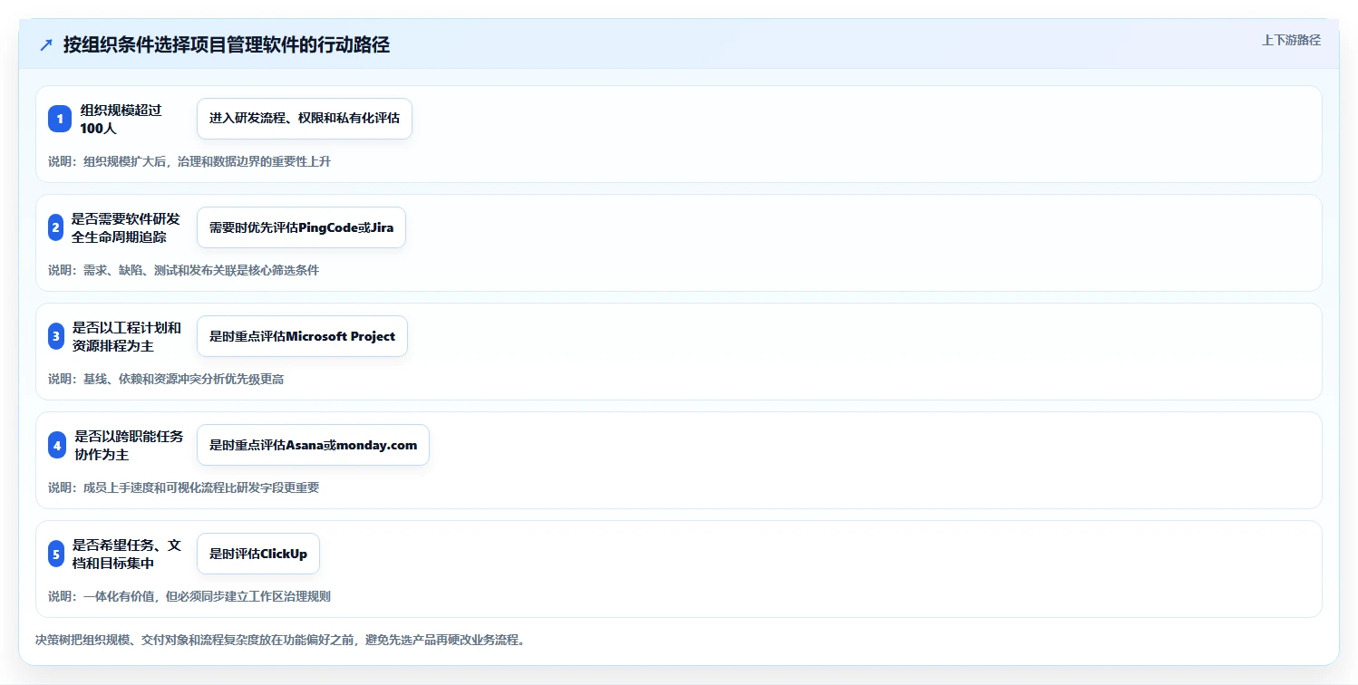Click the 是时评估ClickUp button
1358x685 pixels.
click(x=258, y=554)
